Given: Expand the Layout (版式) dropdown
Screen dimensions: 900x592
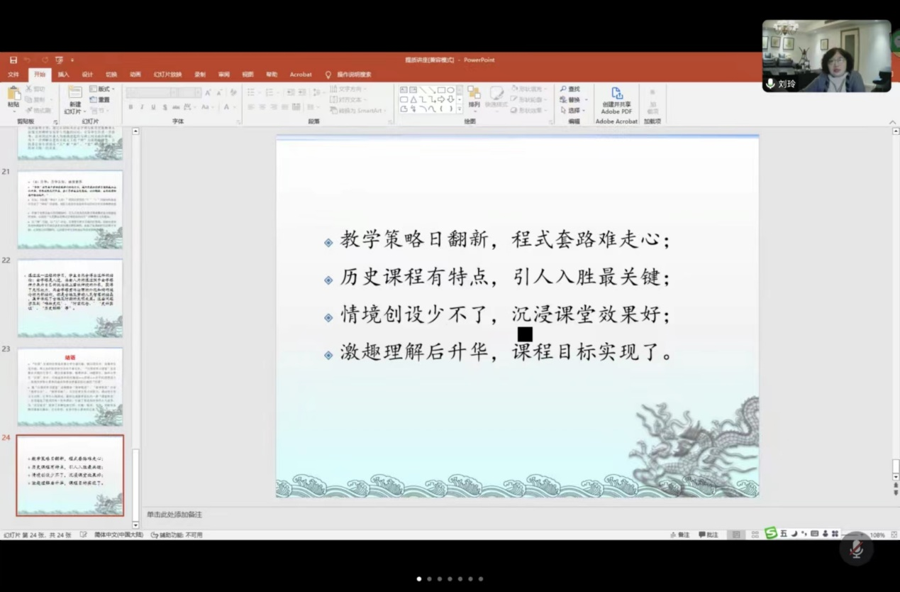Looking at the screenshot, I should pos(103,89).
